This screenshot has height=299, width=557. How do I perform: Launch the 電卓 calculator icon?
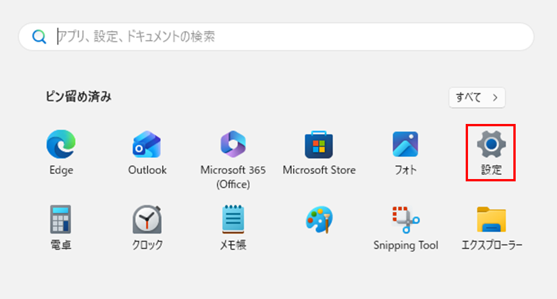[61, 220]
